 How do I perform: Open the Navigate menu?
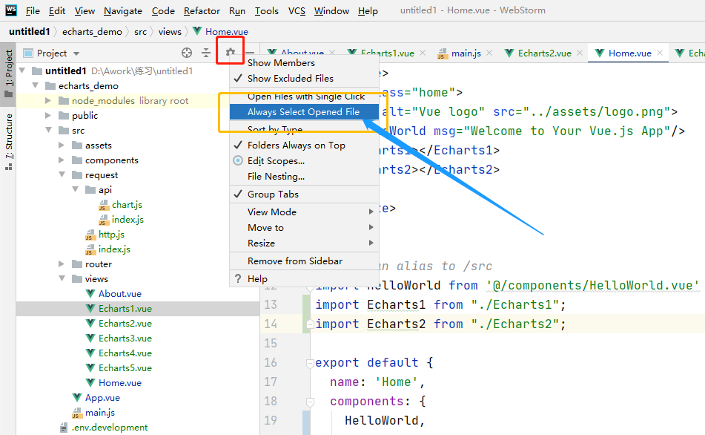(x=123, y=11)
